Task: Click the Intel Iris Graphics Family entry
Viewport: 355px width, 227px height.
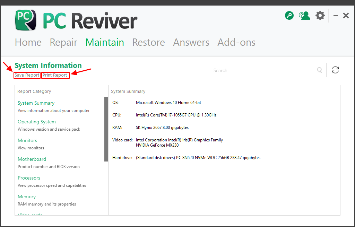Action: pos(179,140)
